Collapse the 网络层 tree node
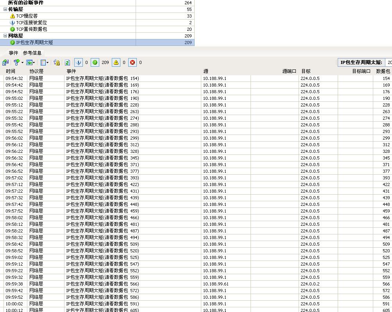Image resolution: width=392 pixels, height=312 pixels. 5,36
